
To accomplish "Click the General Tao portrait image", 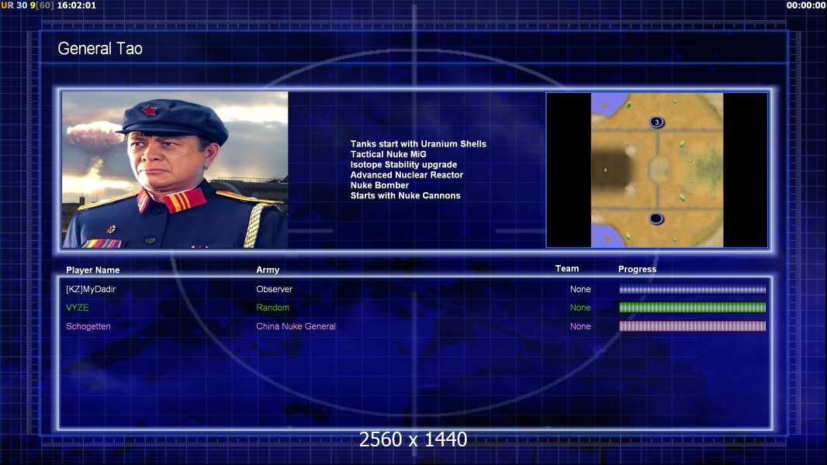I will [x=175, y=170].
